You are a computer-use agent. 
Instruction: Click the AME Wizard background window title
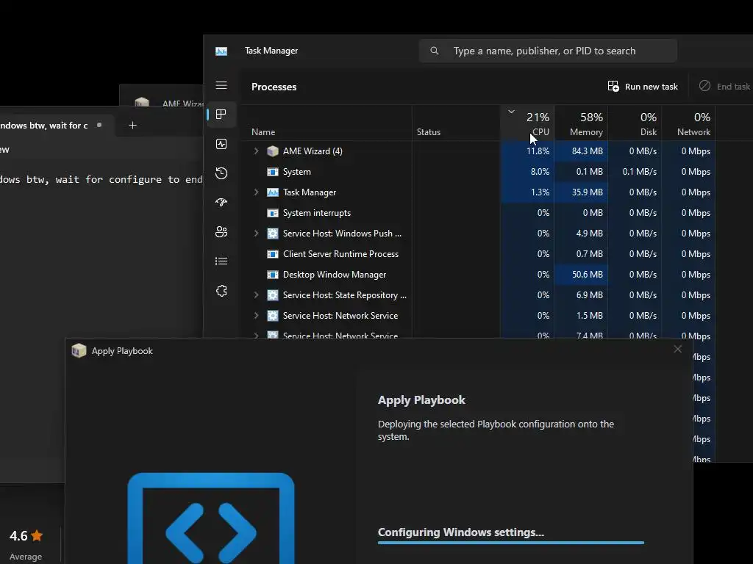pyautogui.click(x=182, y=103)
